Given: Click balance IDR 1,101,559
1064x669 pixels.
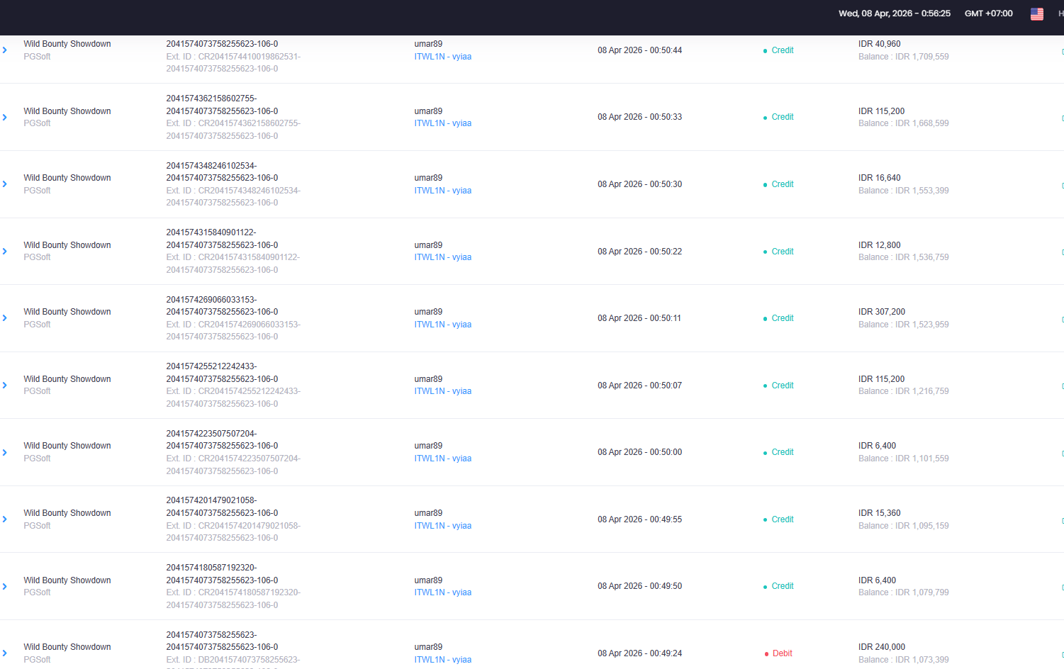Looking at the screenshot, I should coord(904,459).
